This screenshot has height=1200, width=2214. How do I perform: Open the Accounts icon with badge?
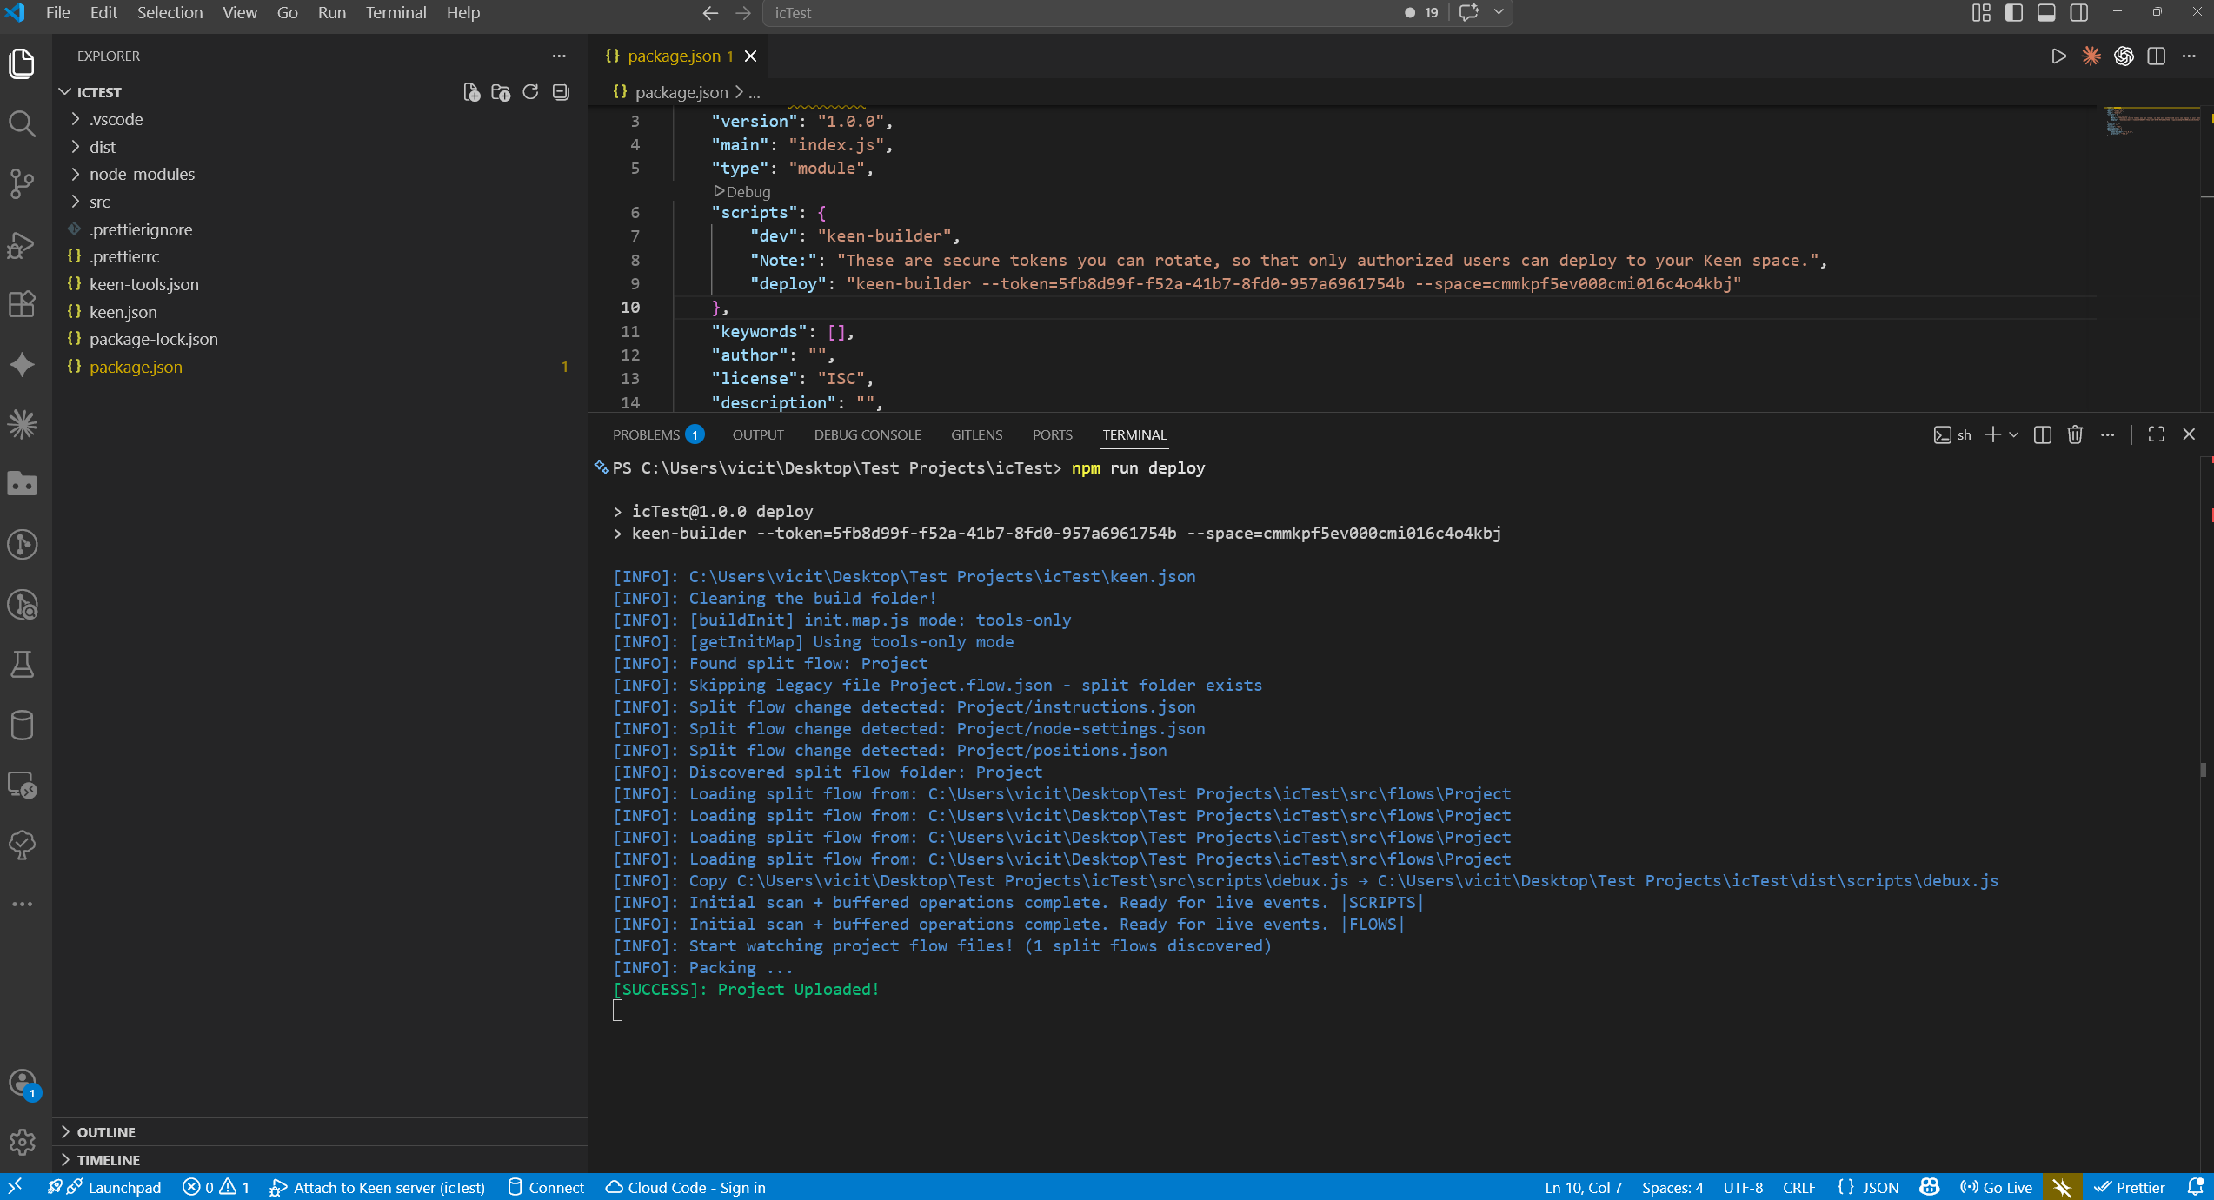pyautogui.click(x=22, y=1083)
